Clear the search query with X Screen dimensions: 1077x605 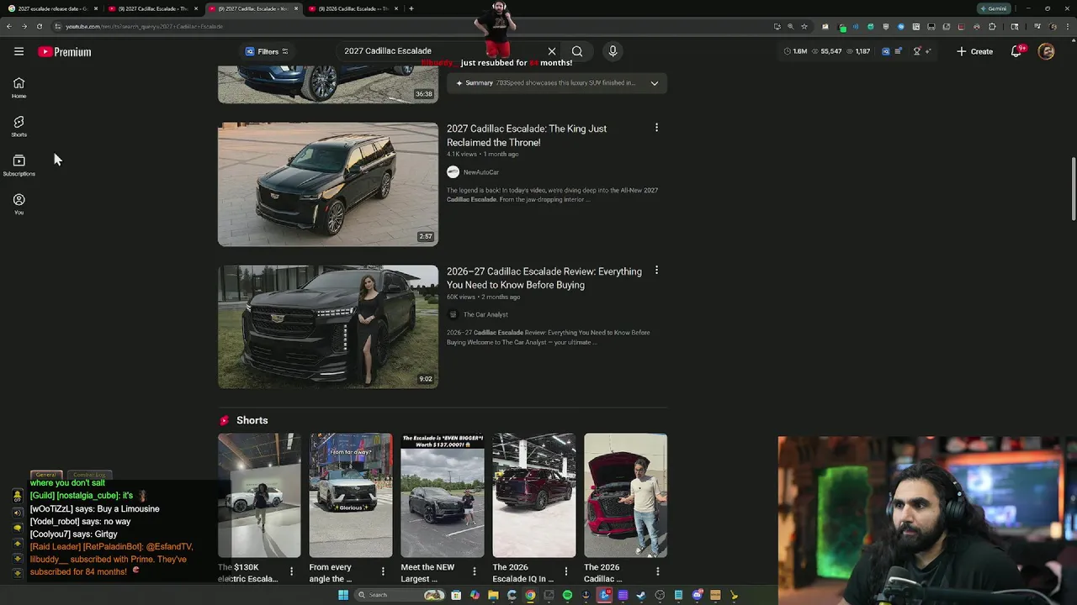coord(552,51)
